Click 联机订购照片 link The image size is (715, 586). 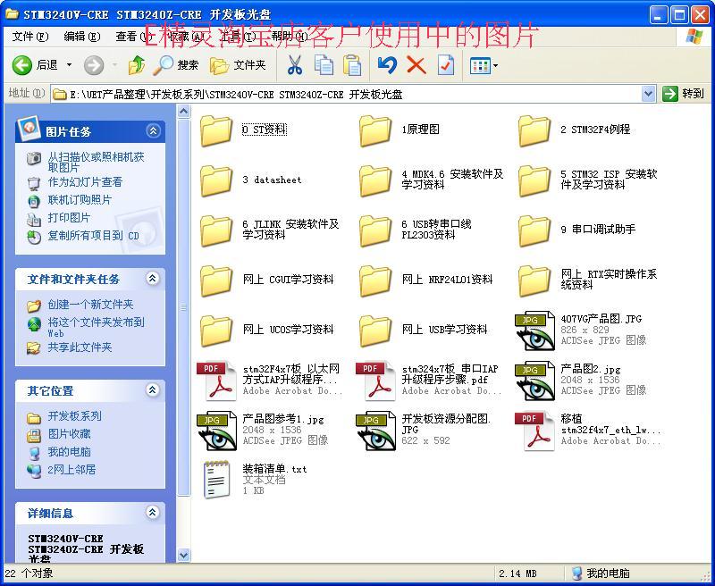pos(80,200)
